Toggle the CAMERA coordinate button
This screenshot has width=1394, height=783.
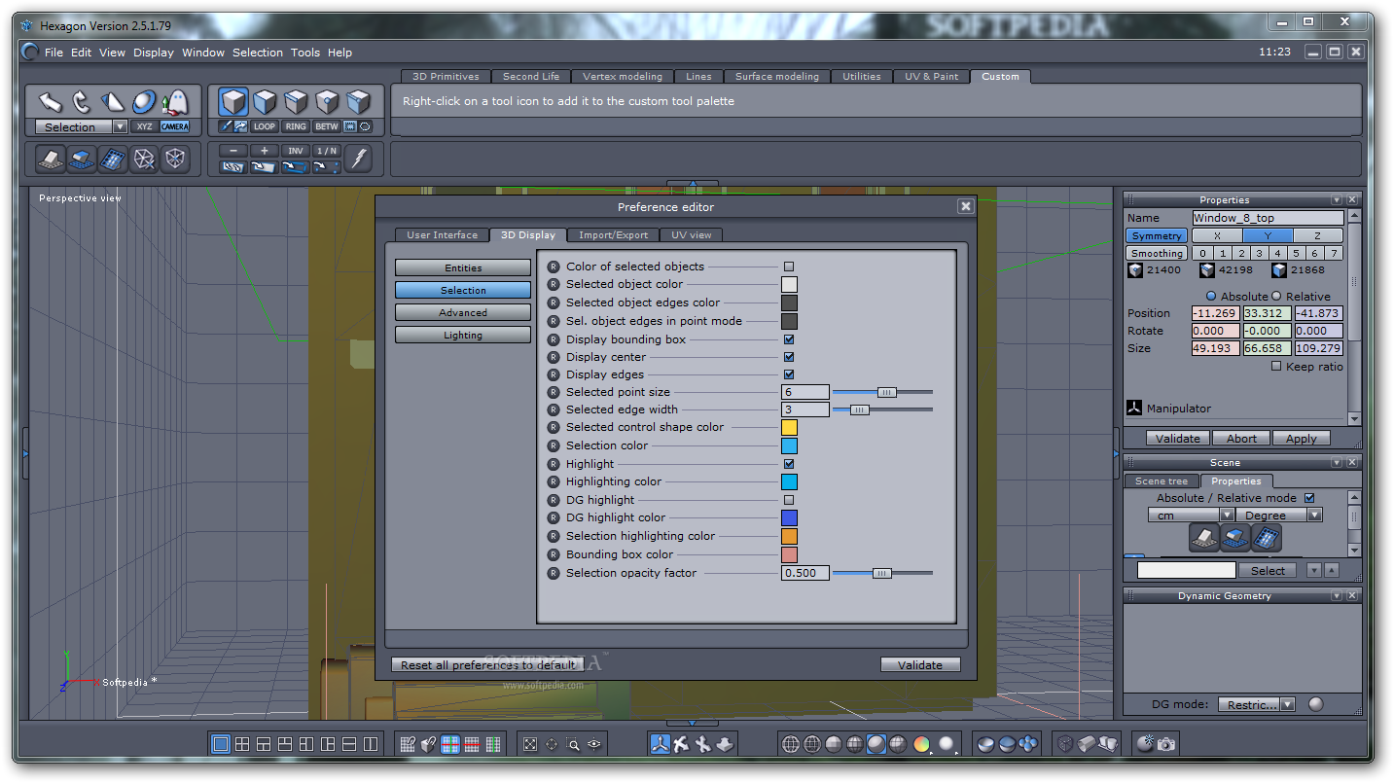point(175,126)
